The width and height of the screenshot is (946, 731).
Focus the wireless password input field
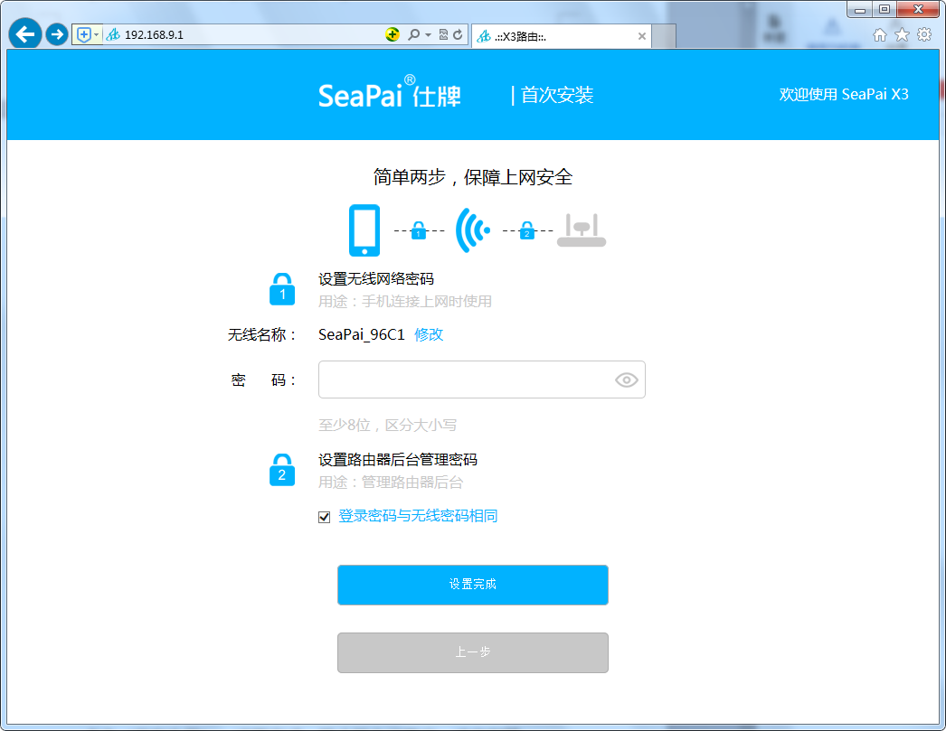pyautogui.click(x=481, y=380)
